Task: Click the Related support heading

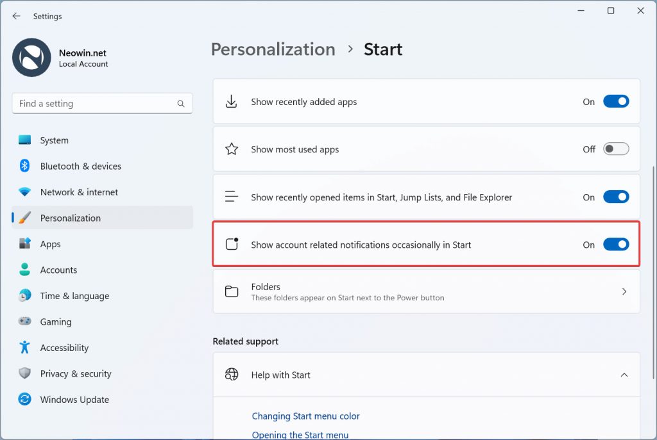Action: click(246, 341)
